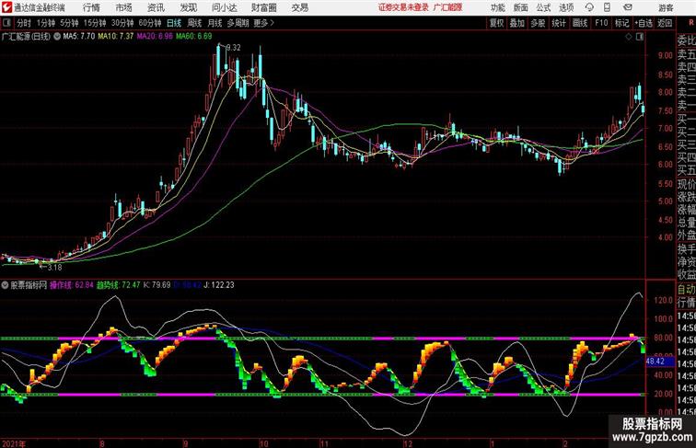Open the mail envelope icon
The image size is (696, 448).
[628, 7]
